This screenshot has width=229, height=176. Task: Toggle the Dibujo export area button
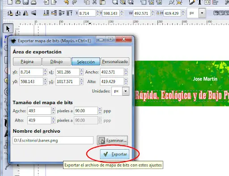pos(56,62)
